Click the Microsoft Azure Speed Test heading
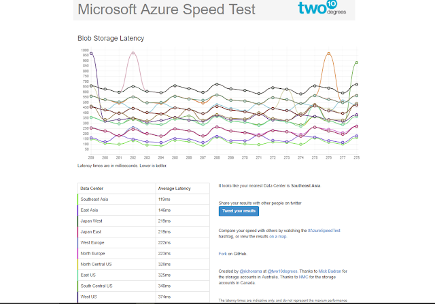Screen dimensions: 435x304 pos(167,9)
